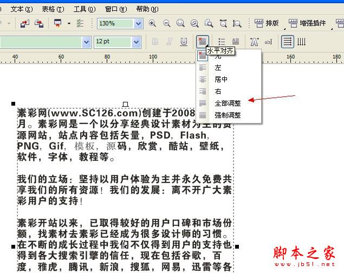This screenshot has height=273, width=344.
Task: Click the Export icon in toolbar
Action: click(39, 23)
